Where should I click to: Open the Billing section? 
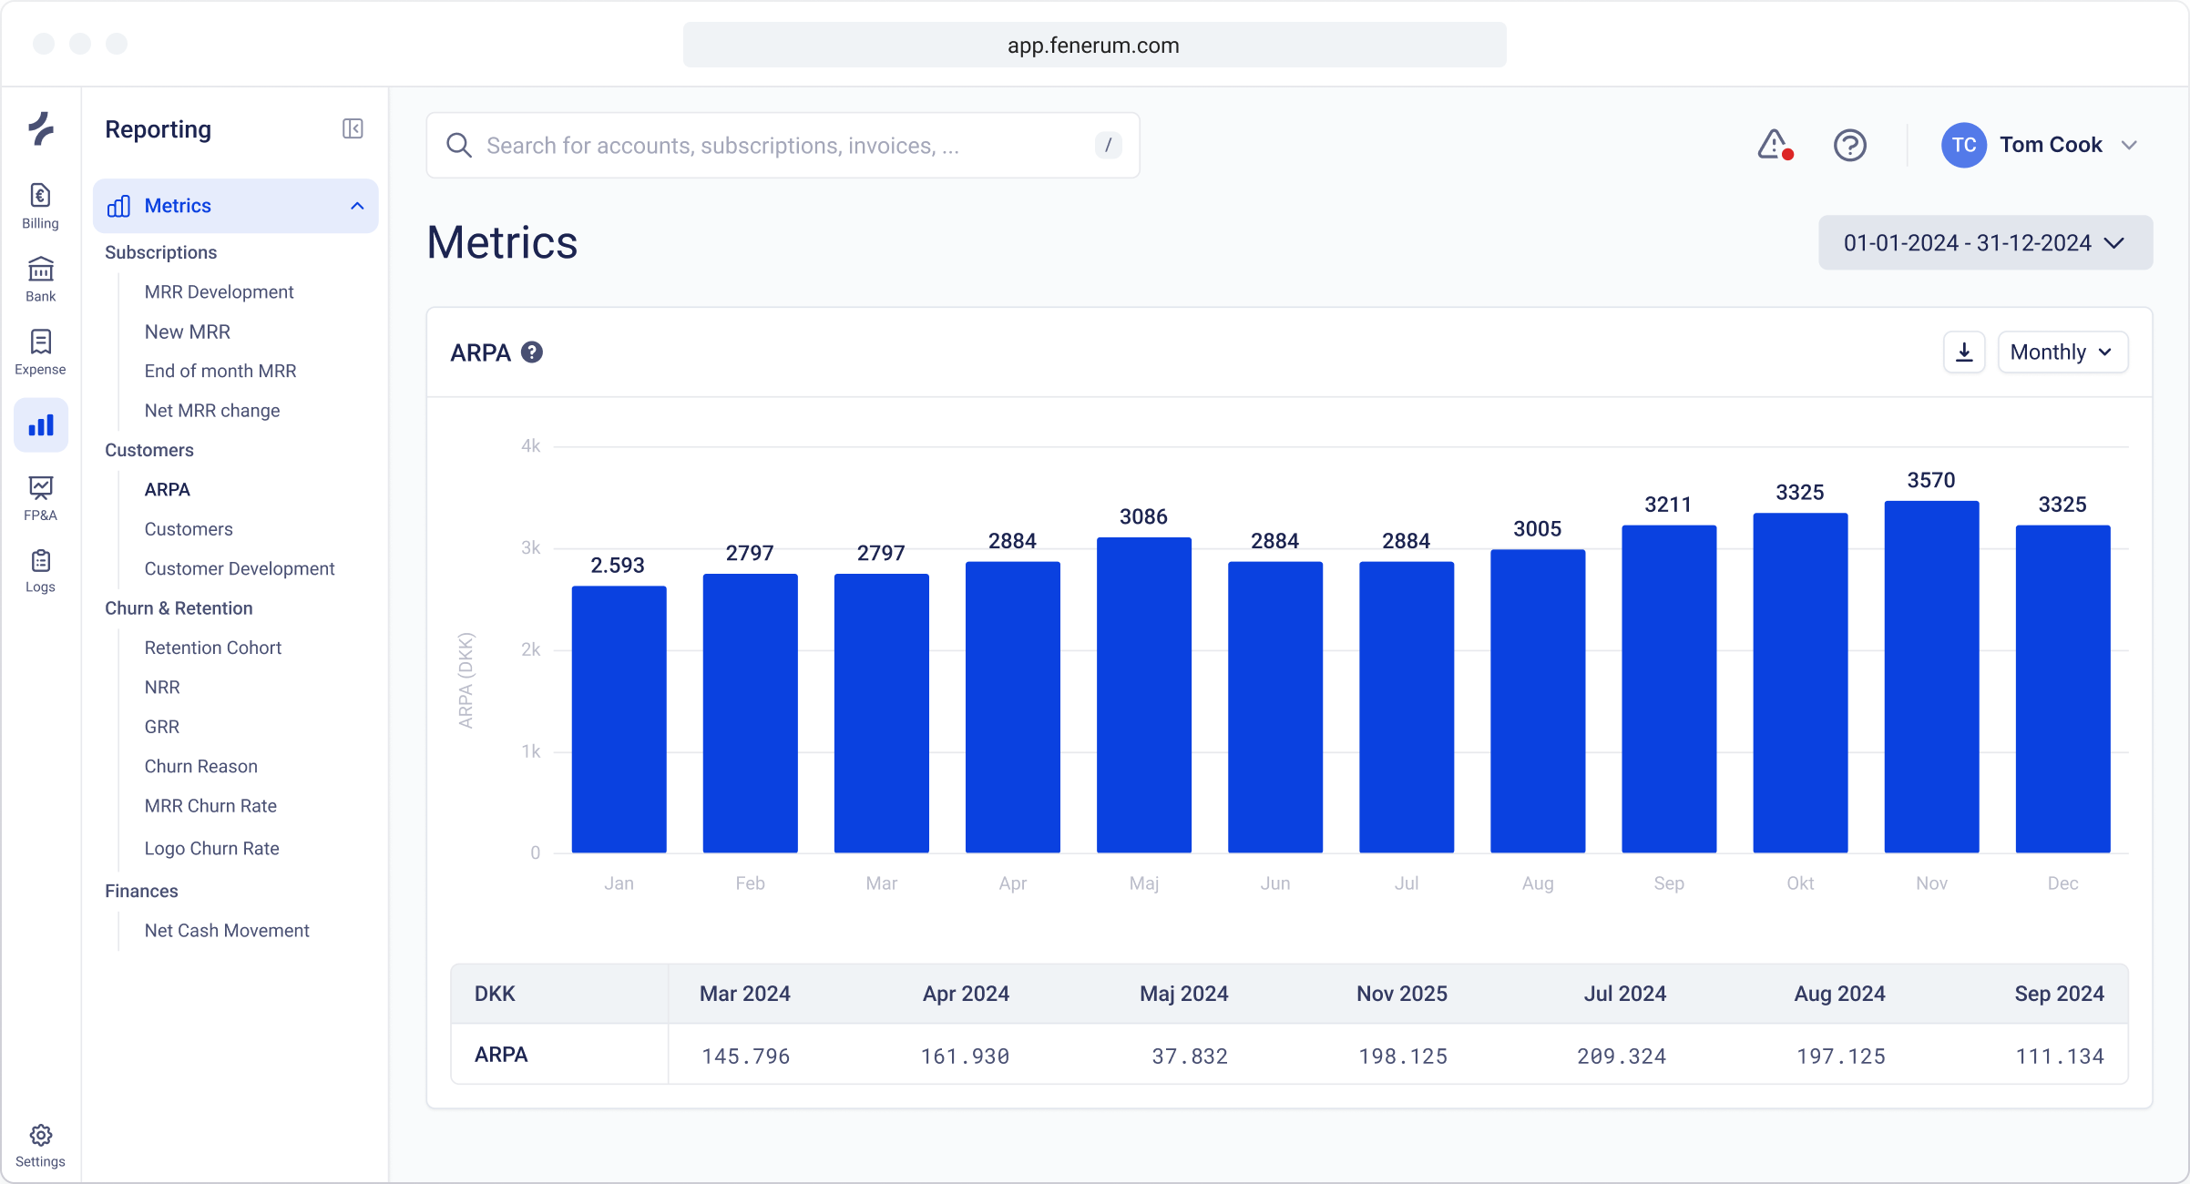click(40, 204)
